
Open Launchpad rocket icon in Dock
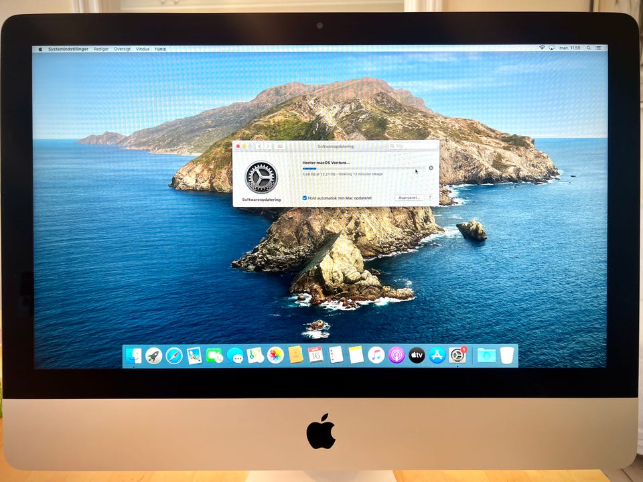154,355
